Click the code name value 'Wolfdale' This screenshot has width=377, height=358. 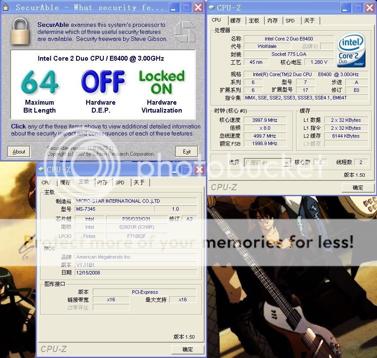[x=267, y=46]
